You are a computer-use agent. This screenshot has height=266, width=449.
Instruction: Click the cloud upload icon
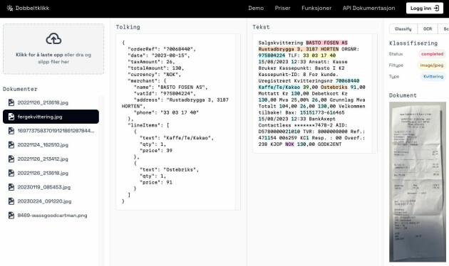click(53, 39)
